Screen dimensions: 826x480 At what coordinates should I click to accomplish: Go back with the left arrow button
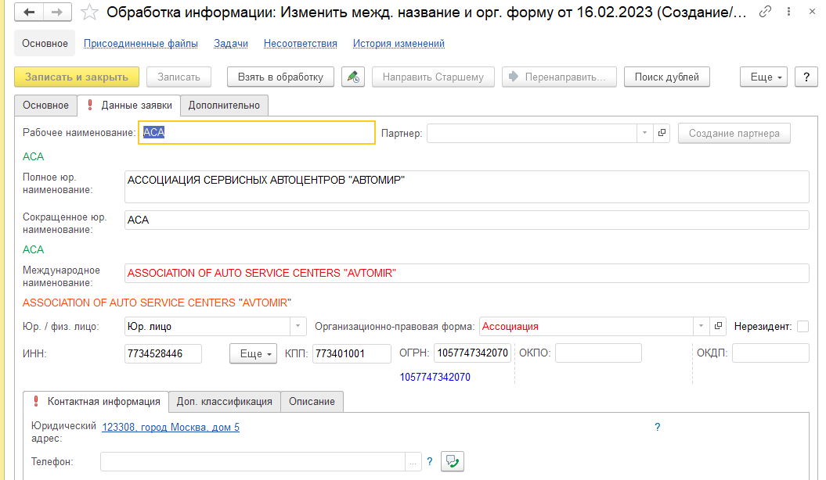pos(29,12)
